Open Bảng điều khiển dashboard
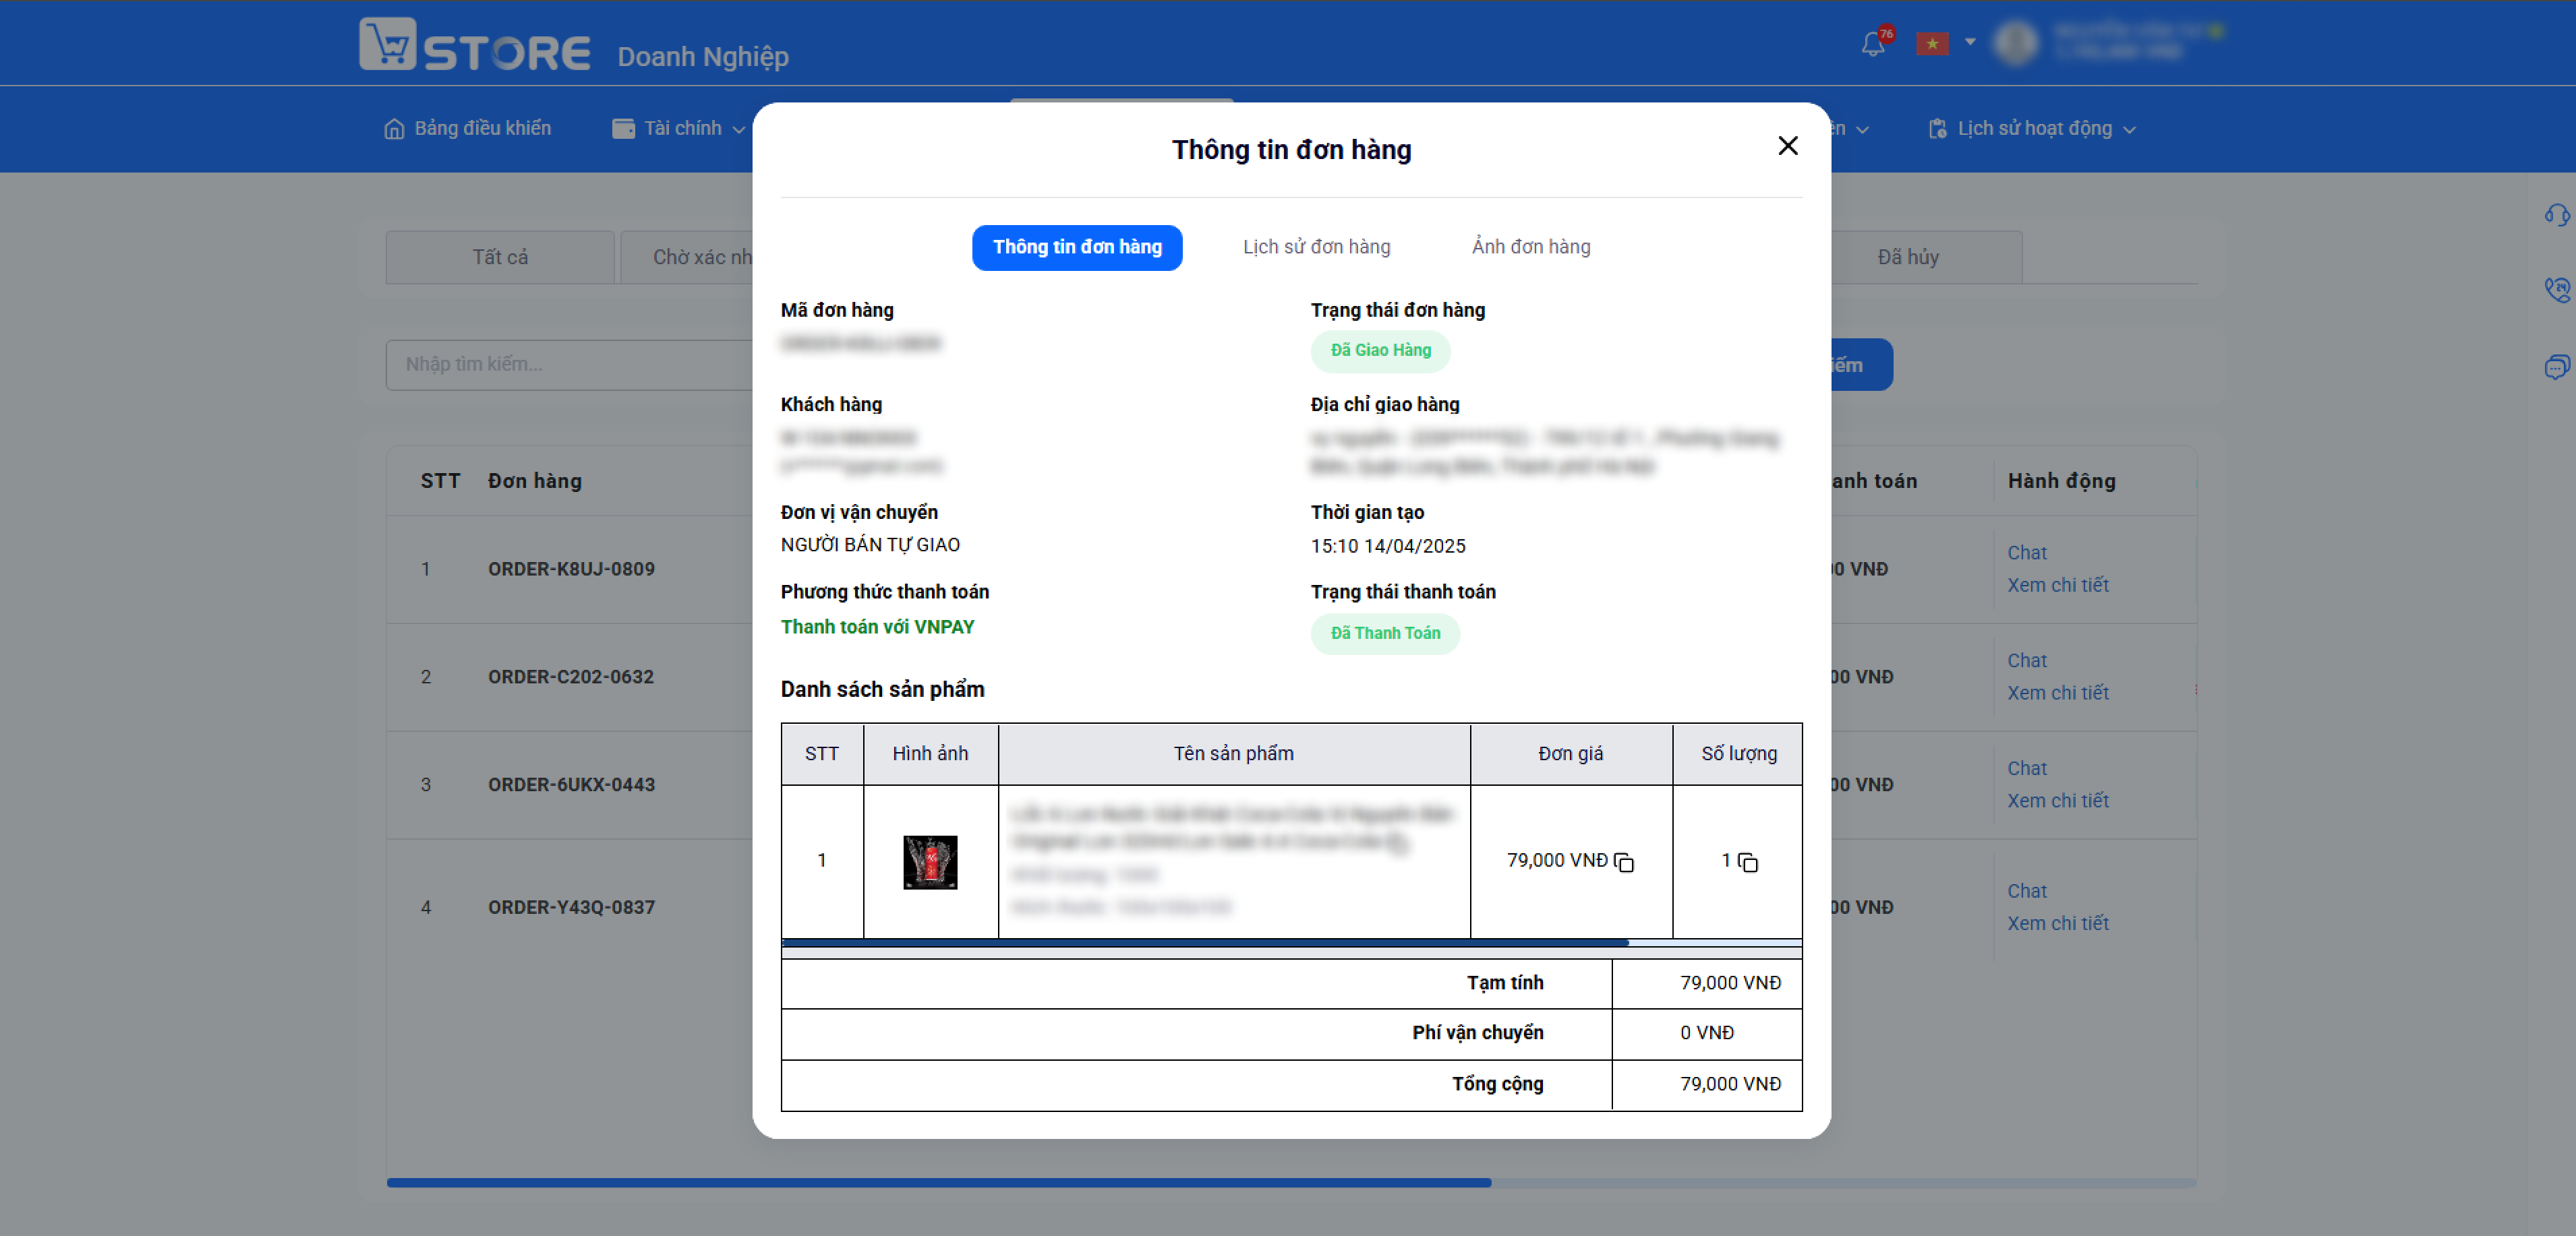 point(467,129)
